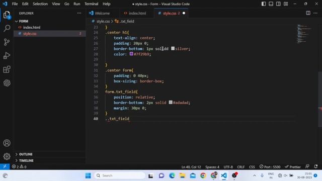Open the Go menu
322x181 pixels.
pos(67,4)
